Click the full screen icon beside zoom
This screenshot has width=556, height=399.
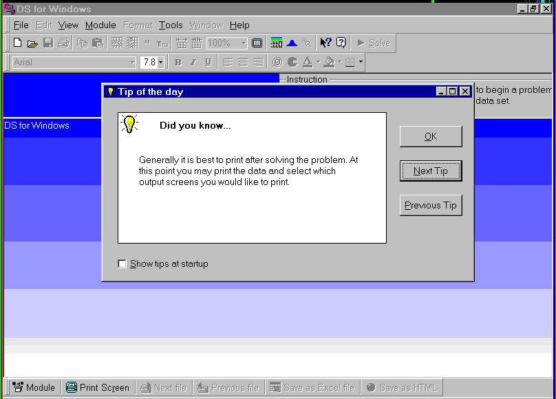click(257, 43)
